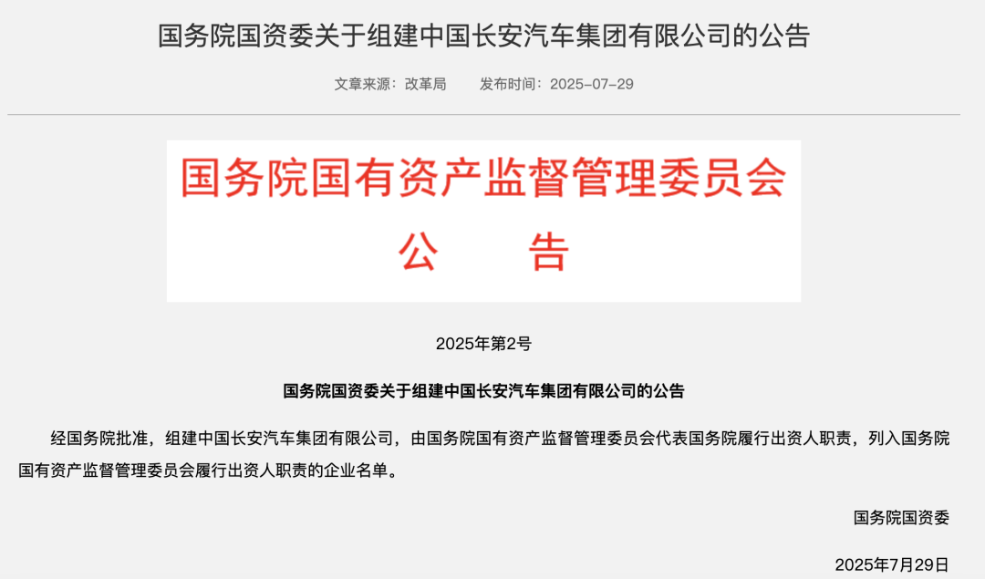The width and height of the screenshot is (985, 579).
Task: Click the red 告 character in the banner
Action: (x=548, y=251)
